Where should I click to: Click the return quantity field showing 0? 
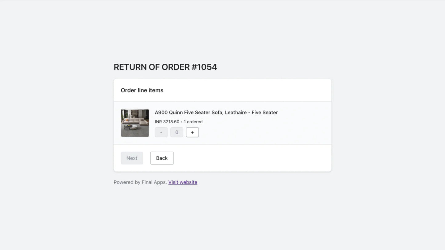pos(177,132)
